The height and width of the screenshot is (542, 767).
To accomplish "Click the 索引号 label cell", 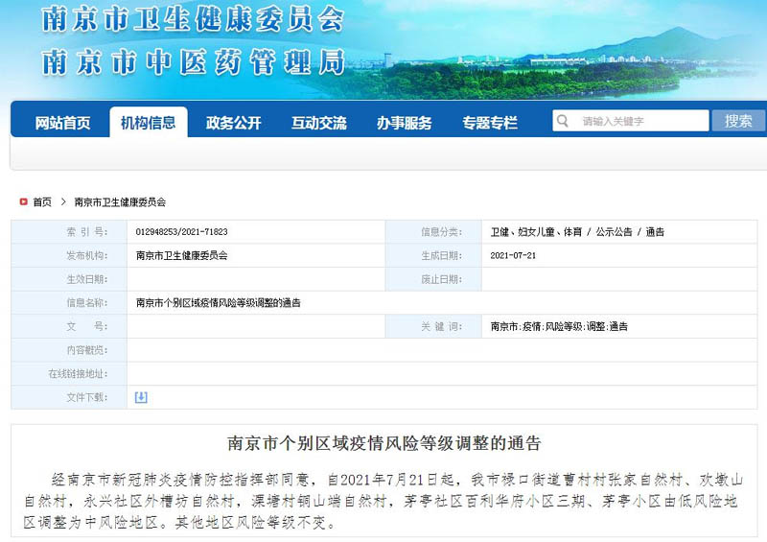I will point(69,231).
